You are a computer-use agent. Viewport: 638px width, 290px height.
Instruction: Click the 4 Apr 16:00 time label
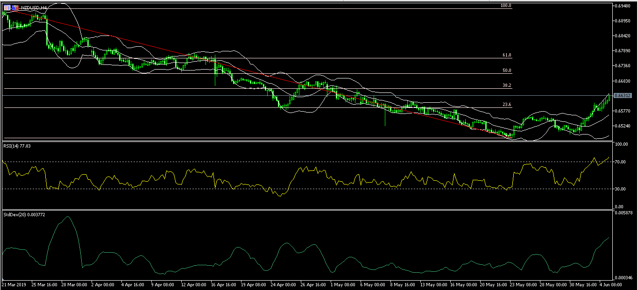[x=134, y=284]
